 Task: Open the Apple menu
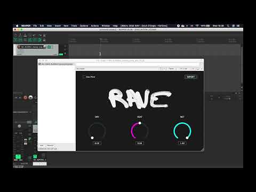coord(17,26)
